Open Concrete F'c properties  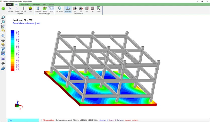coord(10,9)
